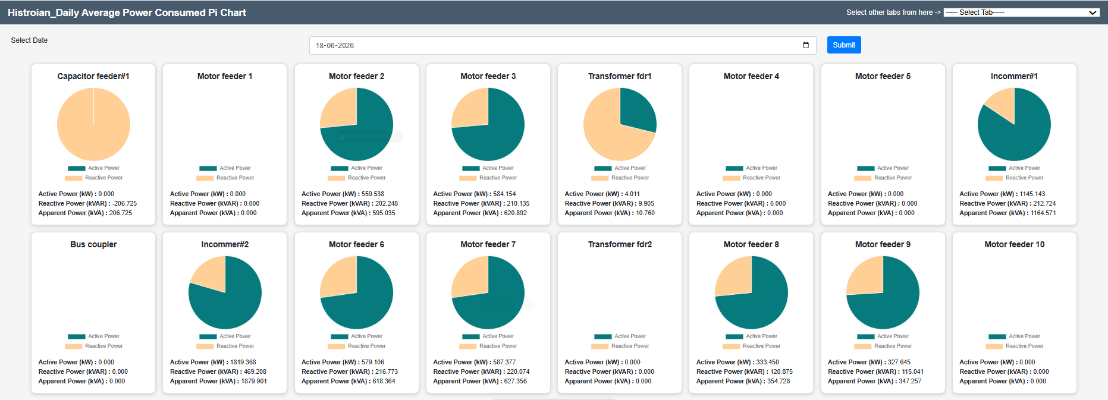The image size is (1108, 400).
Task: Click the Capacitor feeder#1 pie chart
Action: tap(93, 124)
